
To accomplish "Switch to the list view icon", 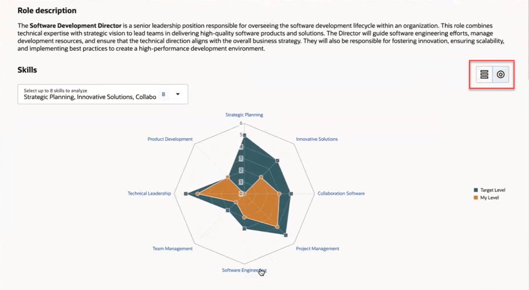I will [x=484, y=75].
